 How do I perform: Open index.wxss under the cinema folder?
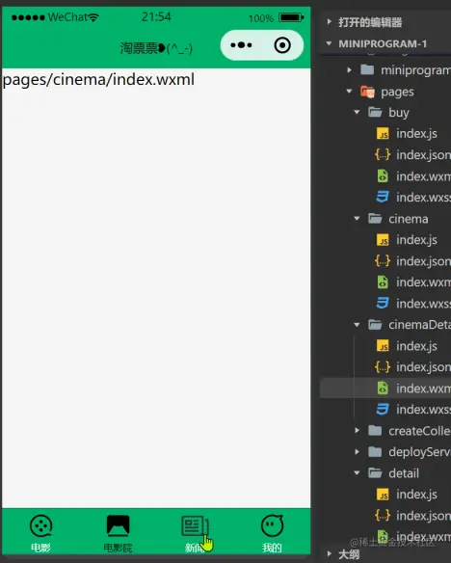[423, 304]
